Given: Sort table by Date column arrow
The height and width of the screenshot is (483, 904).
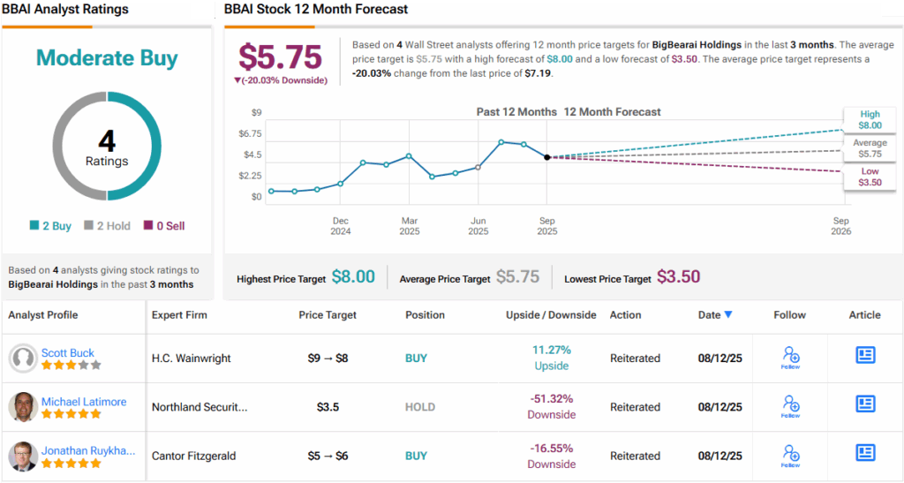Looking at the screenshot, I should tap(728, 315).
